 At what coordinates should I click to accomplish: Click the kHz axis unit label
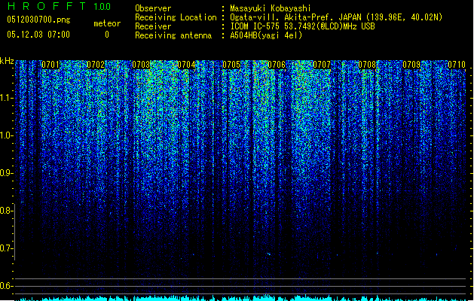pos(7,61)
